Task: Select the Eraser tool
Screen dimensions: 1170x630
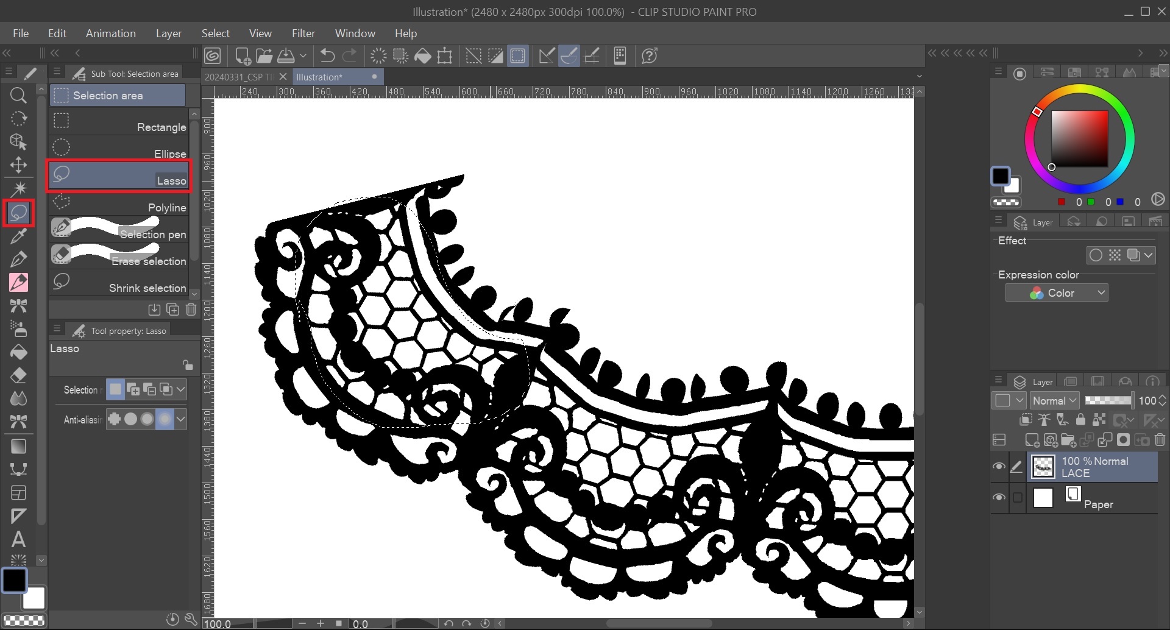Action: tap(18, 375)
